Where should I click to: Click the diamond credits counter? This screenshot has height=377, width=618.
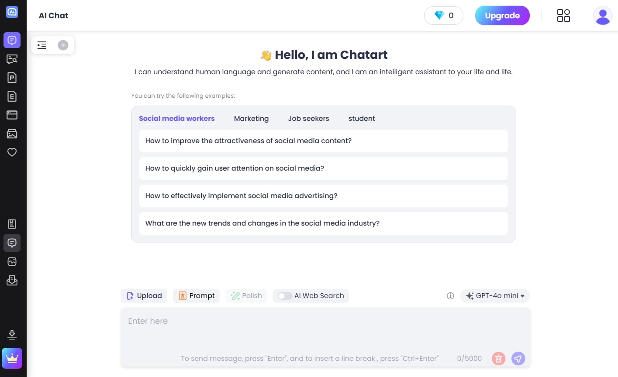click(443, 16)
